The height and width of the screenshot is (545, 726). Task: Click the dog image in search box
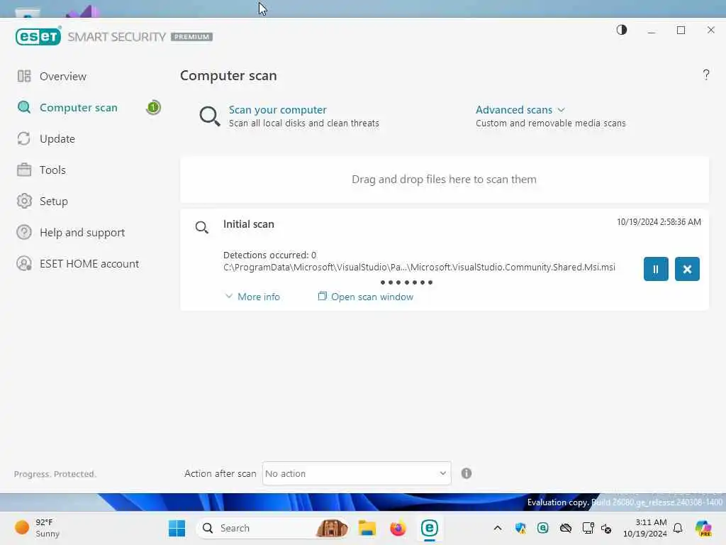tap(332, 528)
